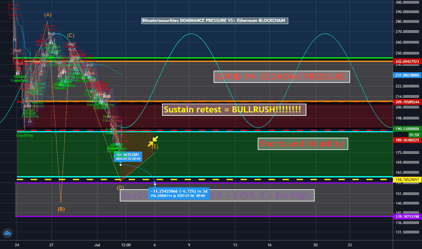Click the 01:59 countdown timer label
This screenshot has height=249, width=422.
tap(414, 135)
